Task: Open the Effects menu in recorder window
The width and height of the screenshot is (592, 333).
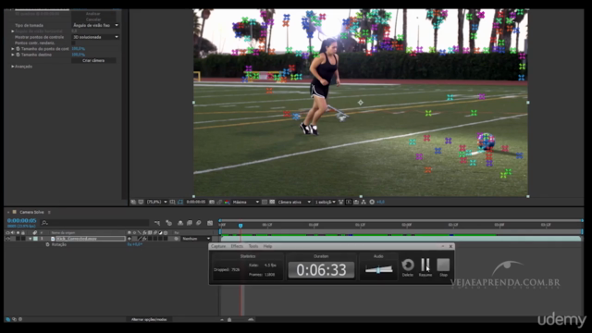Action: (237, 246)
